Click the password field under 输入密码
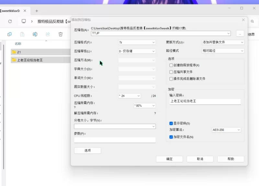 click(205, 101)
